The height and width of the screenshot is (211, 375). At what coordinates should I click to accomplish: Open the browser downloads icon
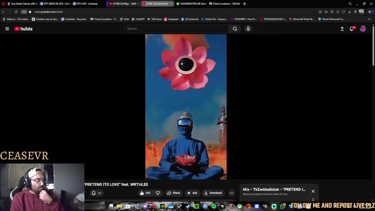(x=350, y=12)
